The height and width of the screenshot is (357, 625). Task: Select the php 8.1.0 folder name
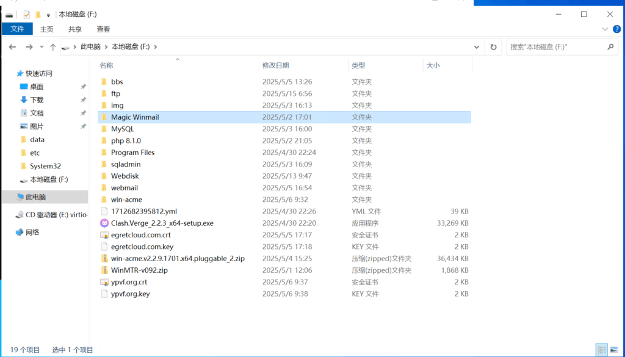(x=126, y=141)
